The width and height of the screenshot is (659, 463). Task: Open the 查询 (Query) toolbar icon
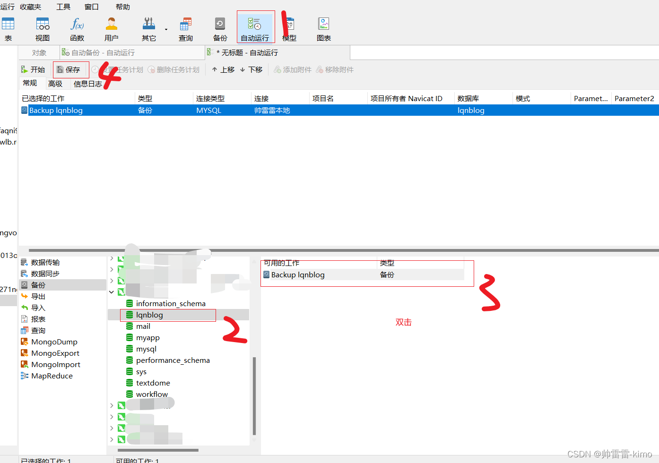click(x=186, y=29)
